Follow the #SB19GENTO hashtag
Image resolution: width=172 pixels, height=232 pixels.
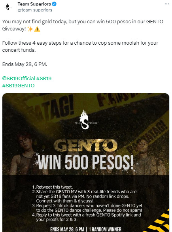pos(18,86)
